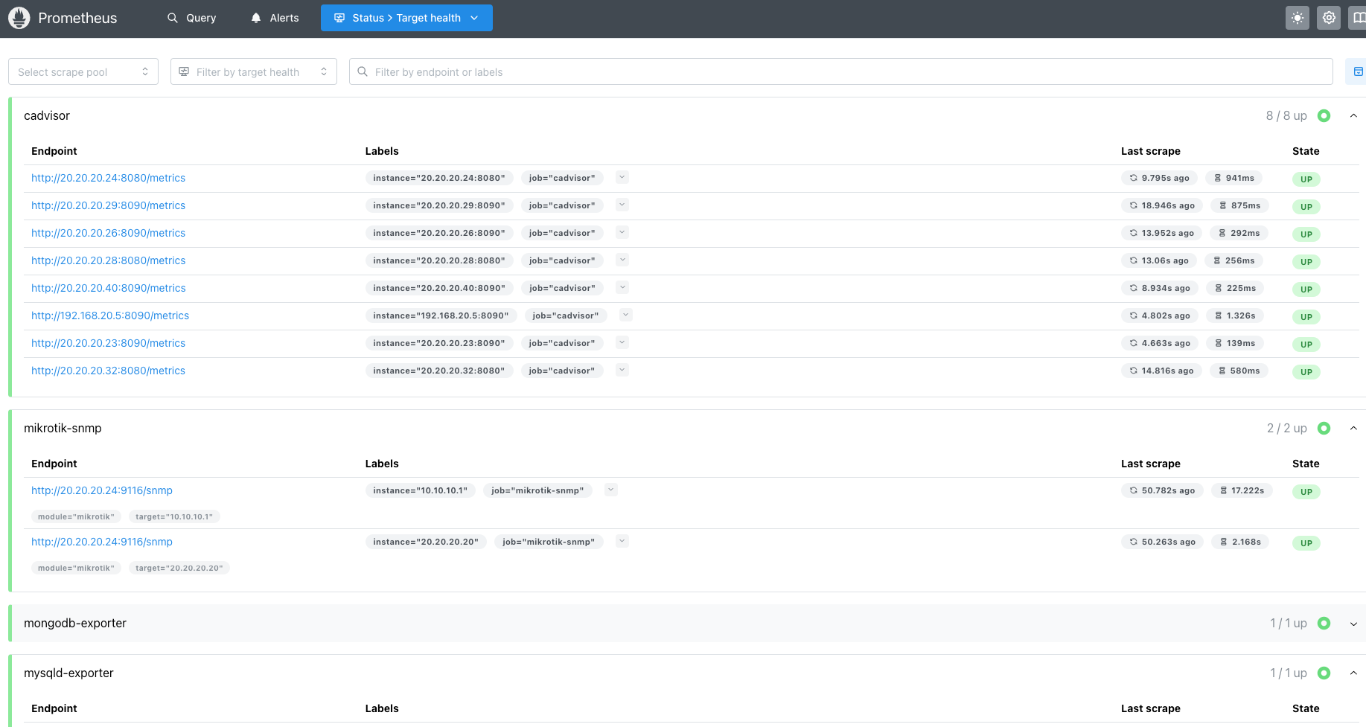Viewport: 1366px width, 727px height.
Task: Click the target="20.20.20.20" parameter badge
Action: (179, 568)
